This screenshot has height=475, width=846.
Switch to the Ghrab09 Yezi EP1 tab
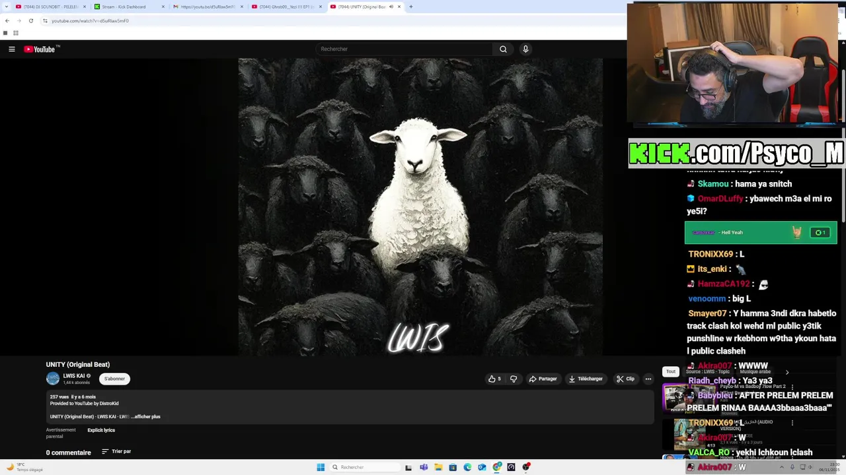(x=287, y=7)
